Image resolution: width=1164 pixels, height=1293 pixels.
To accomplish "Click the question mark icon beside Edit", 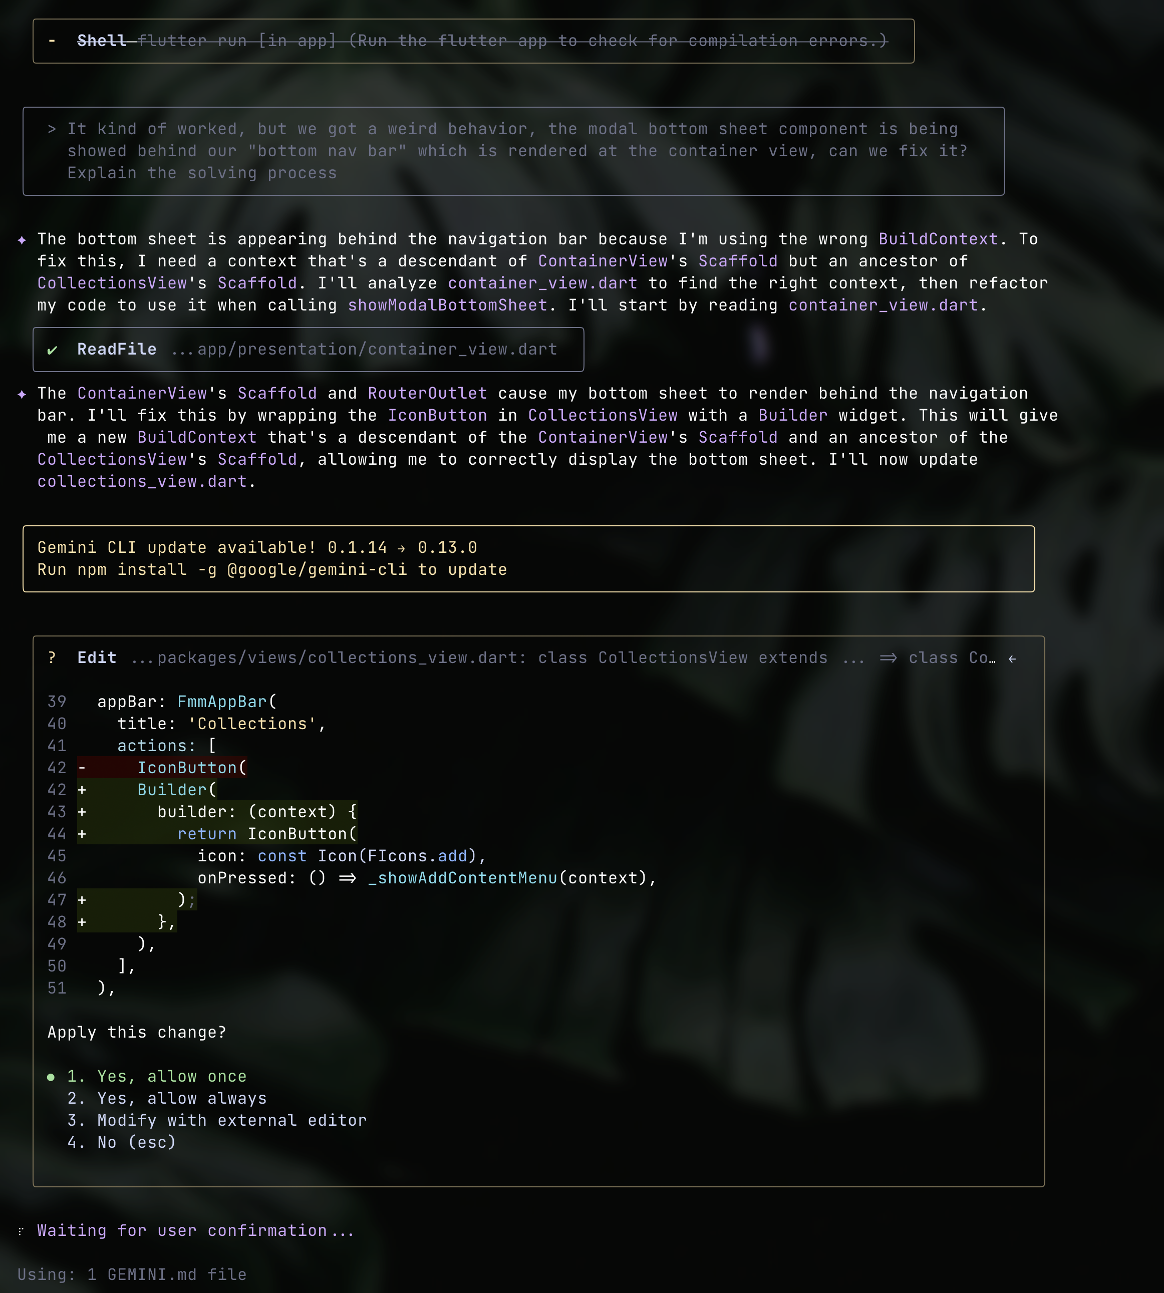I will pos(52,658).
